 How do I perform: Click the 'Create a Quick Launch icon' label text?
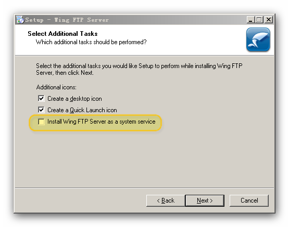click(x=82, y=110)
